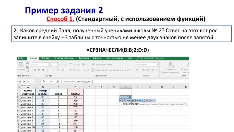Open the font size 10 dropdown

(58, 65)
